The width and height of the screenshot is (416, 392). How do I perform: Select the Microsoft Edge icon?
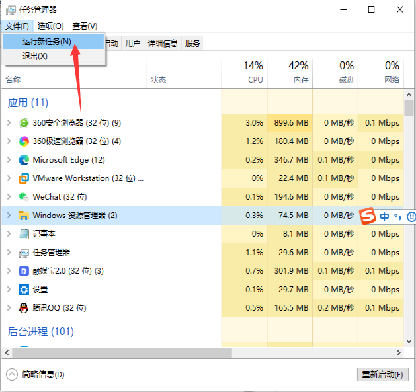point(24,160)
